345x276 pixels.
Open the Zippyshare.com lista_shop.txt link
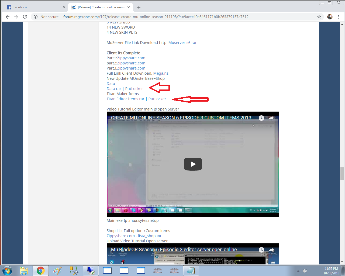[x=134, y=236]
